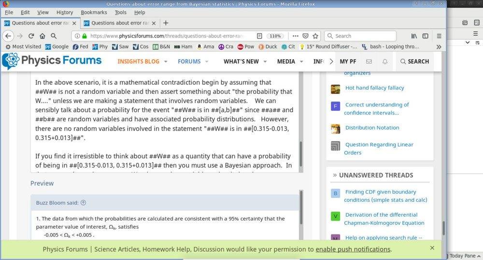Open the File menu
The image size is (483, 260).
(9, 13)
